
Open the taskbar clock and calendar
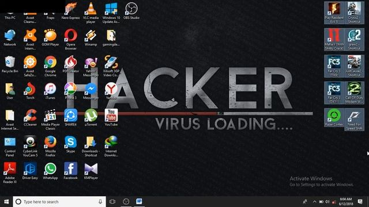point(346,202)
